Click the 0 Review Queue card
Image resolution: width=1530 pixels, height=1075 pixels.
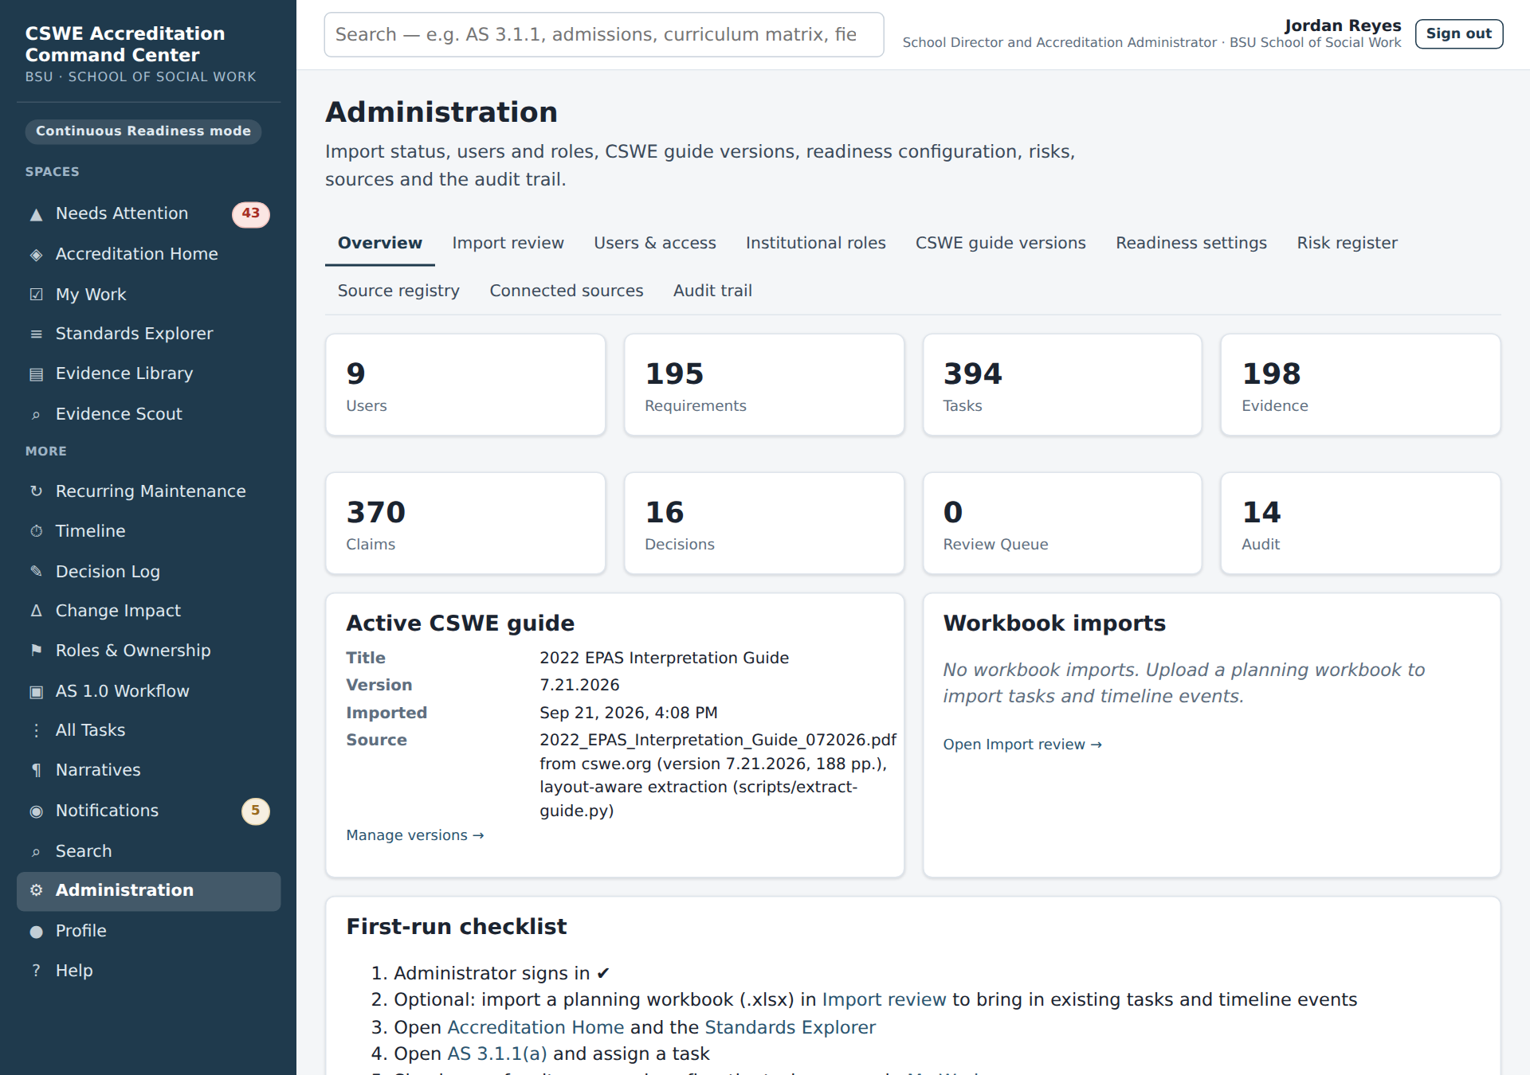coord(1061,523)
